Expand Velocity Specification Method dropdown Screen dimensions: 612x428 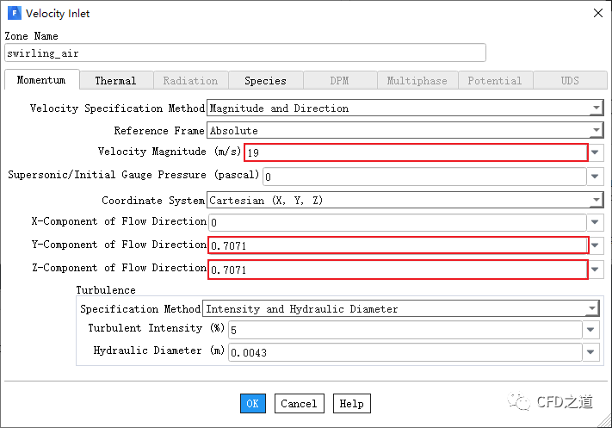596,109
